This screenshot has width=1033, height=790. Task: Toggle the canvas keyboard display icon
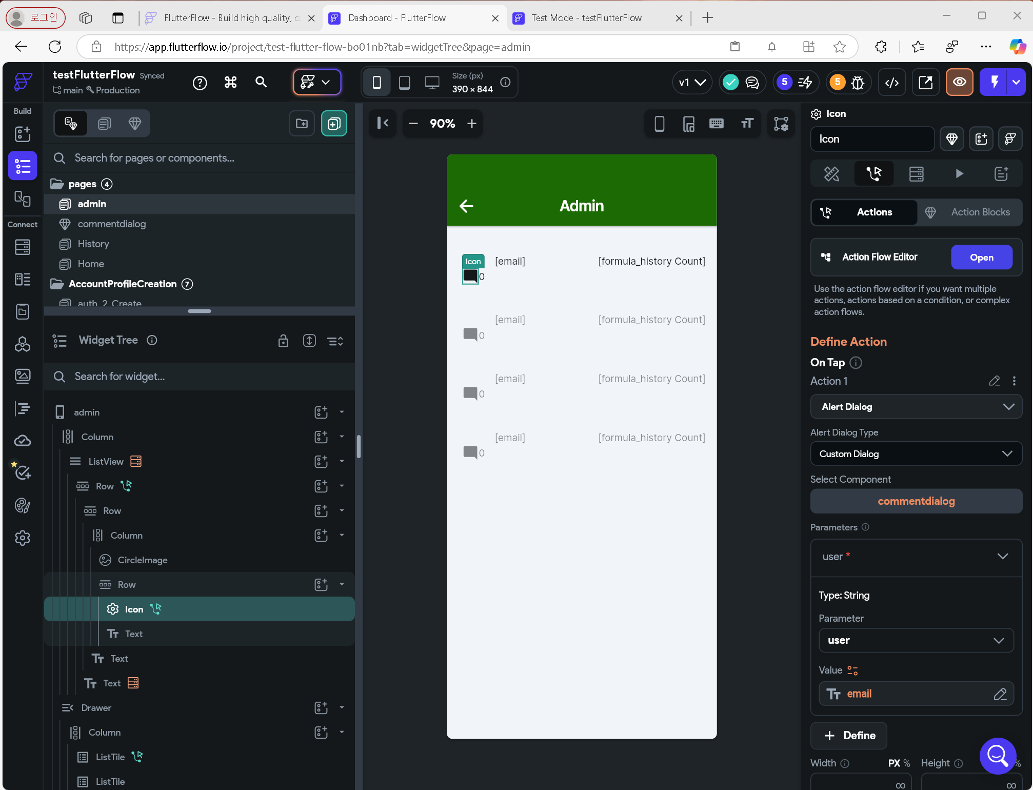point(717,123)
